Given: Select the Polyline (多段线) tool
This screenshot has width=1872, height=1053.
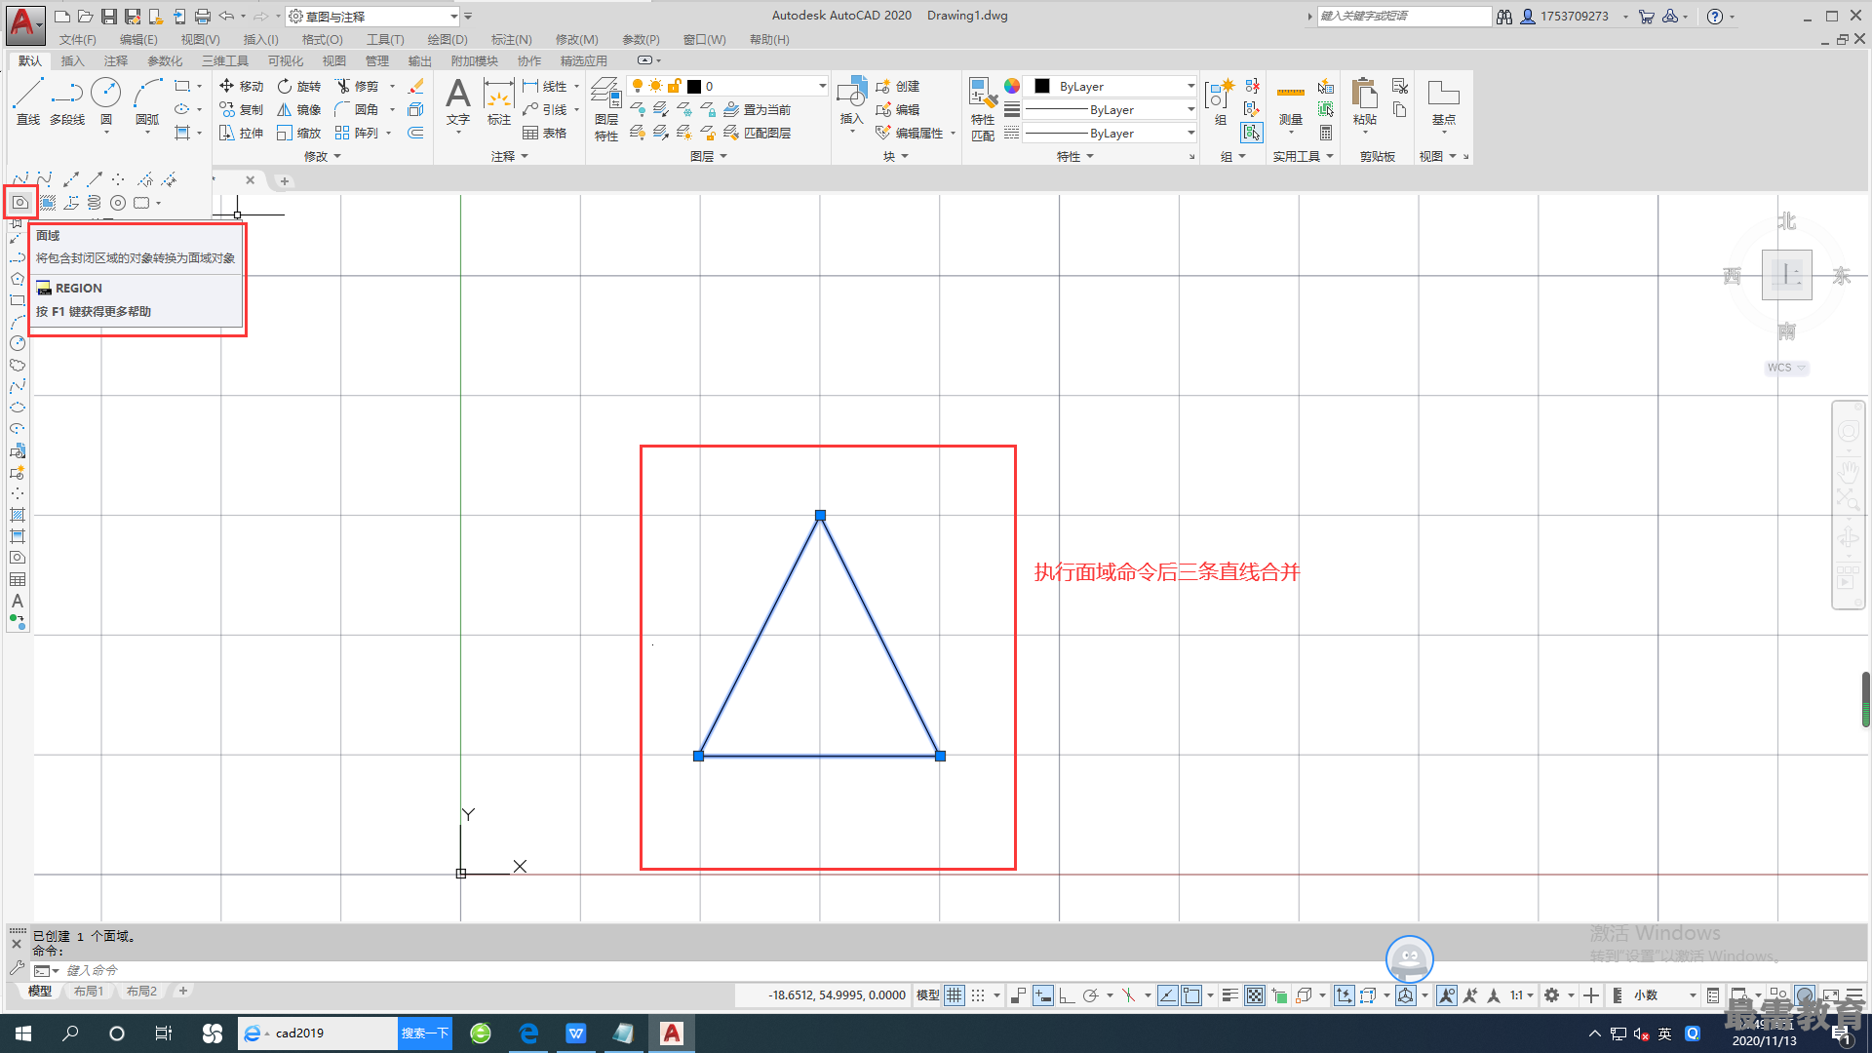Looking at the screenshot, I should 67,101.
